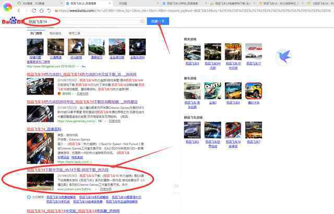The image size is (334, 214).
Task: Open the first search result title about 极品飞车14热力追踪3
Action: (81, 74)
